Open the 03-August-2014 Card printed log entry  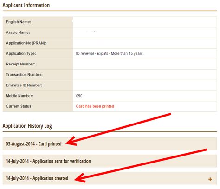[110, 144]
